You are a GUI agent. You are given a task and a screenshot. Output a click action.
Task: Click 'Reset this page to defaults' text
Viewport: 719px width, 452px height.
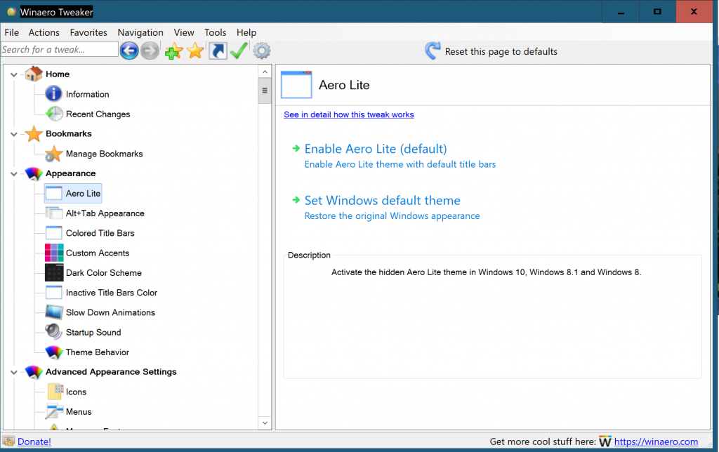501,51
